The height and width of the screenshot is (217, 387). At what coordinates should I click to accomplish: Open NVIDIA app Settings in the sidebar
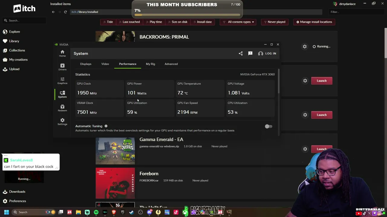coord(62,121)
